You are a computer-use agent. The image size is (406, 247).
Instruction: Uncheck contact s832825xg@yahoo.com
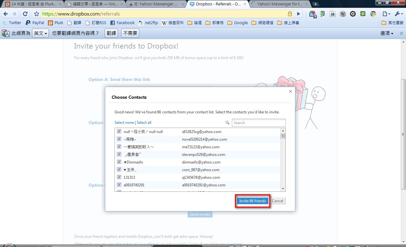point(119,131)
